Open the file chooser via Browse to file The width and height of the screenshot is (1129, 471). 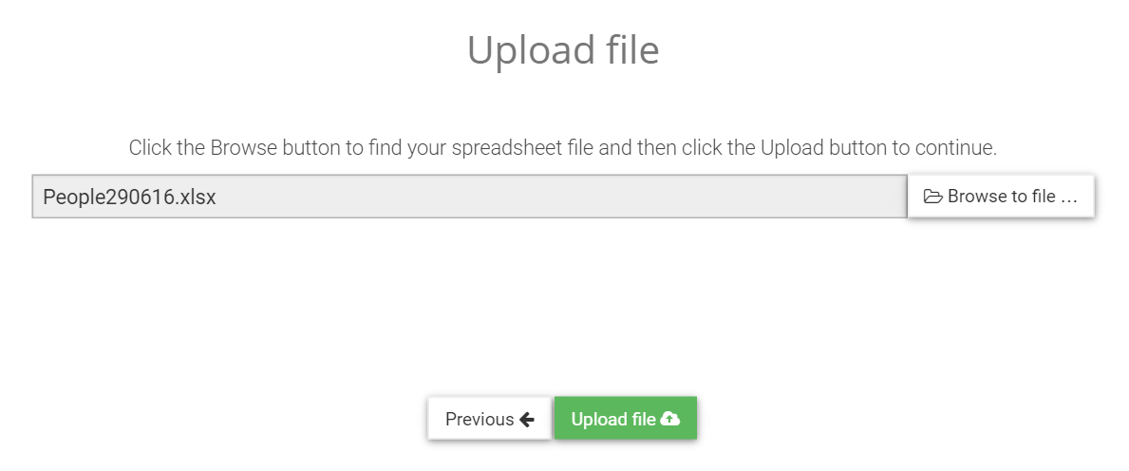pos(1001,196)
